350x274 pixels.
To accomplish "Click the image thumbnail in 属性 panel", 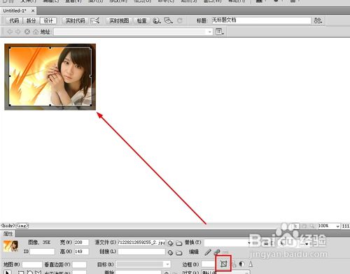I will click(10, 246).
